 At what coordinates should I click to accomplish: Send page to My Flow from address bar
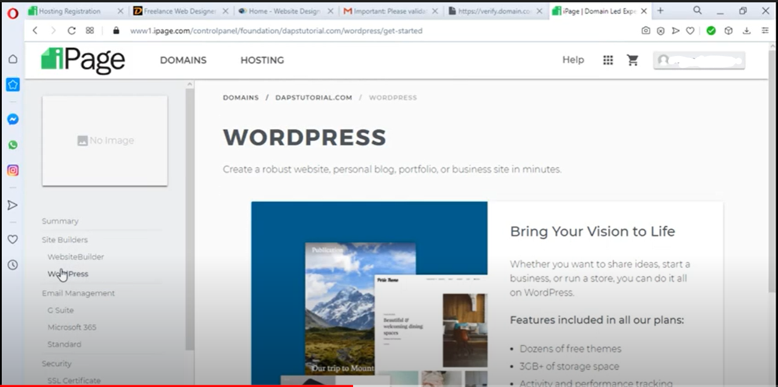pos(676,30)
